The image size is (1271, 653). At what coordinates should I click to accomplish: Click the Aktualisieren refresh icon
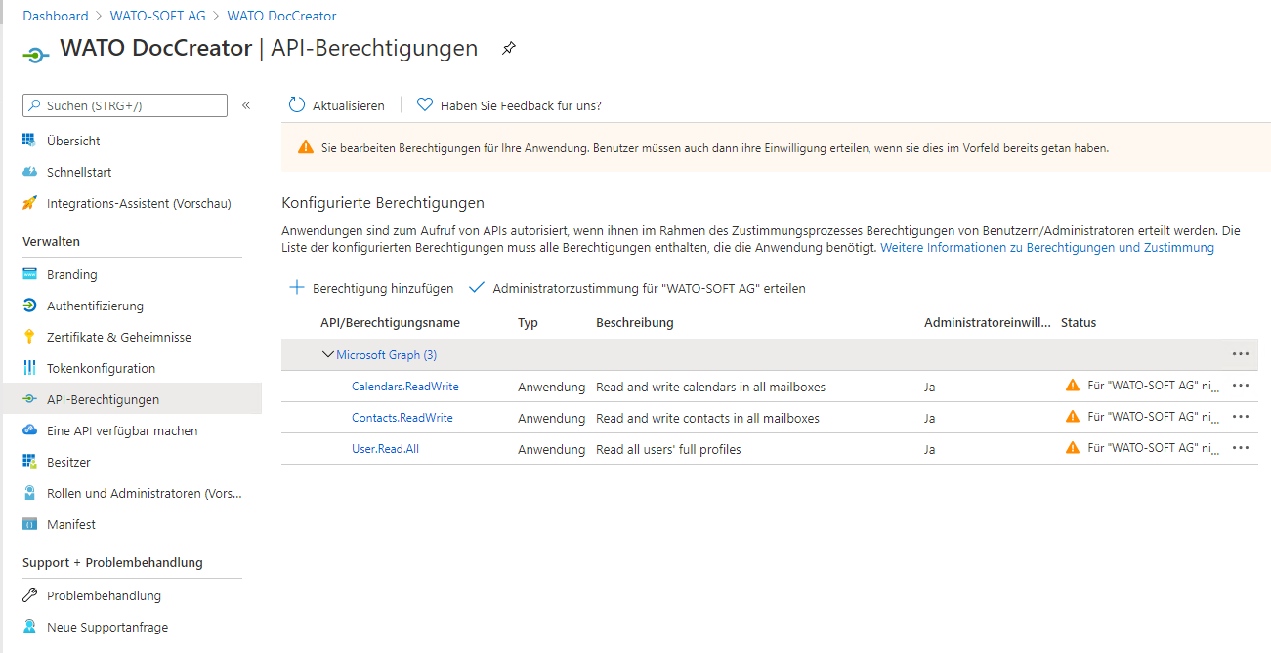tap(297, 105)
